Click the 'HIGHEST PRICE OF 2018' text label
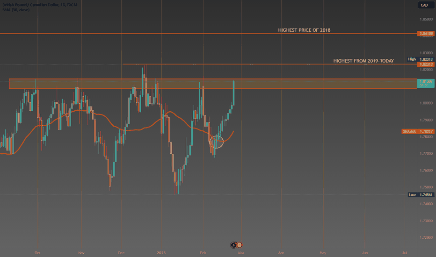436x257 pixels. point(304,30)
